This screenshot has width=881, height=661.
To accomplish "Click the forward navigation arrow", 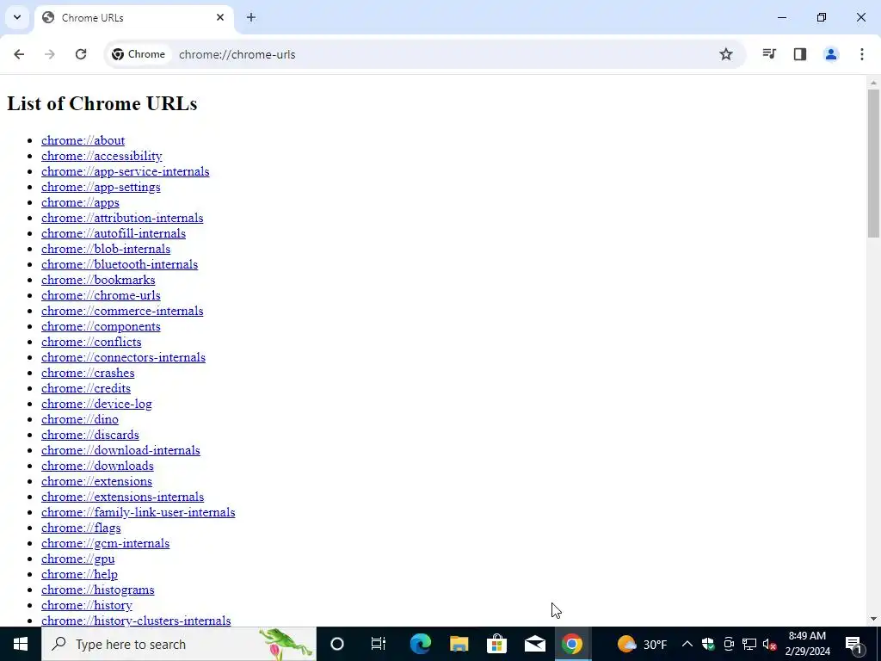I will pyautogui.click(x=50, y=54).
